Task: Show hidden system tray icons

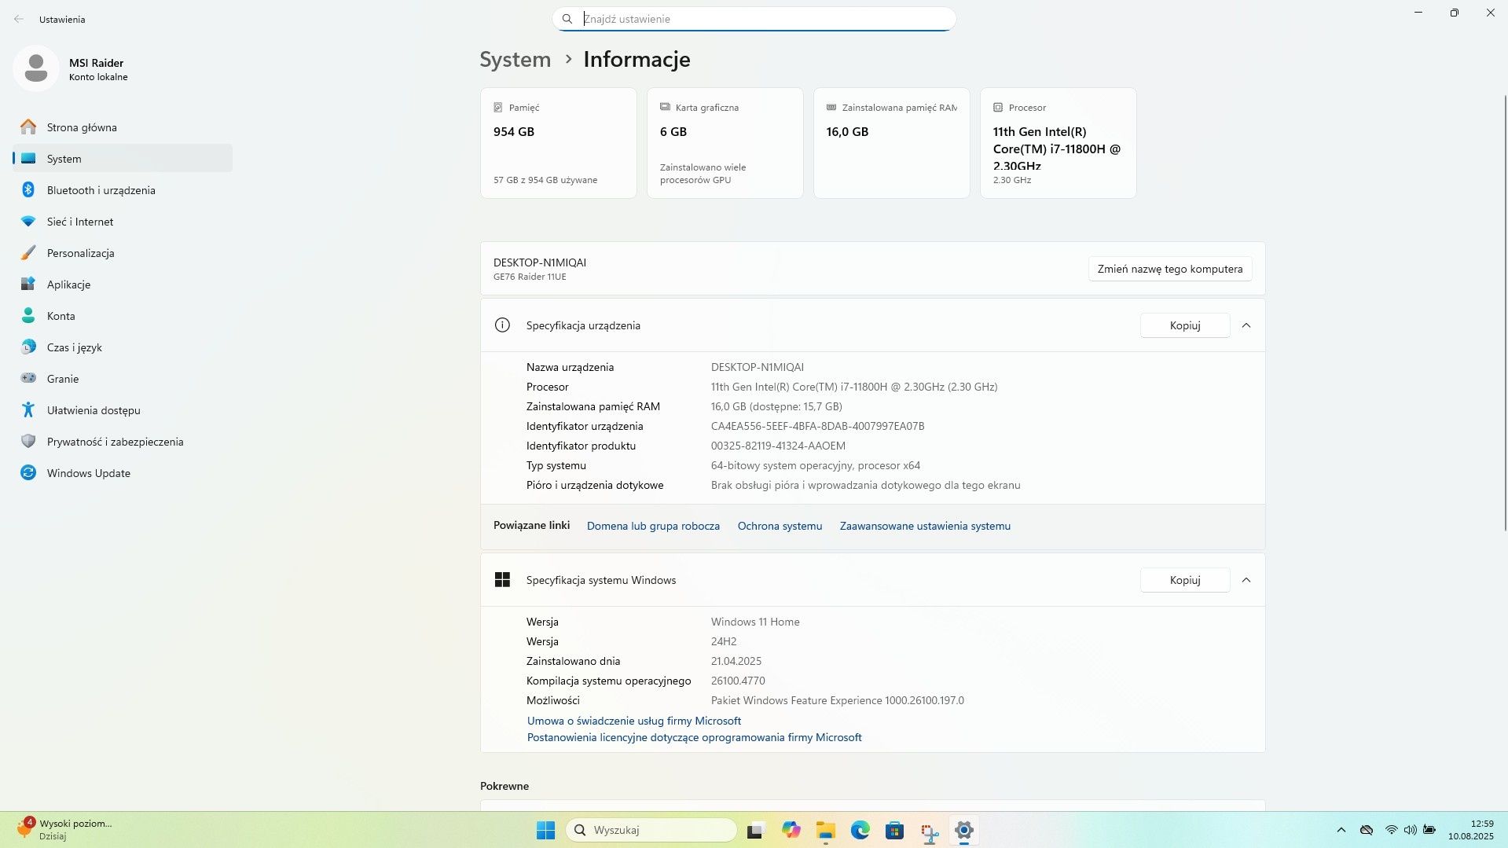Action: 1341,830
